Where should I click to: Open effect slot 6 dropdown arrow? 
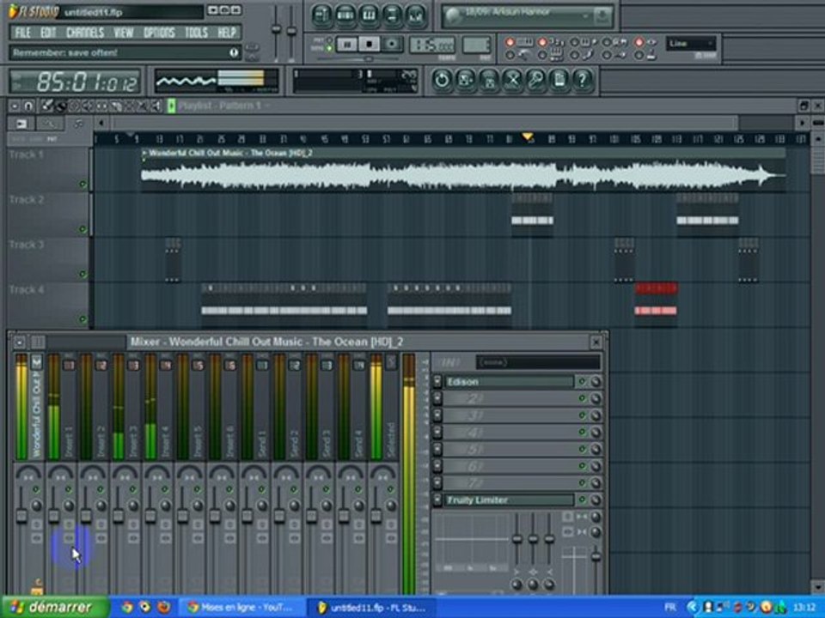point(437,466)
